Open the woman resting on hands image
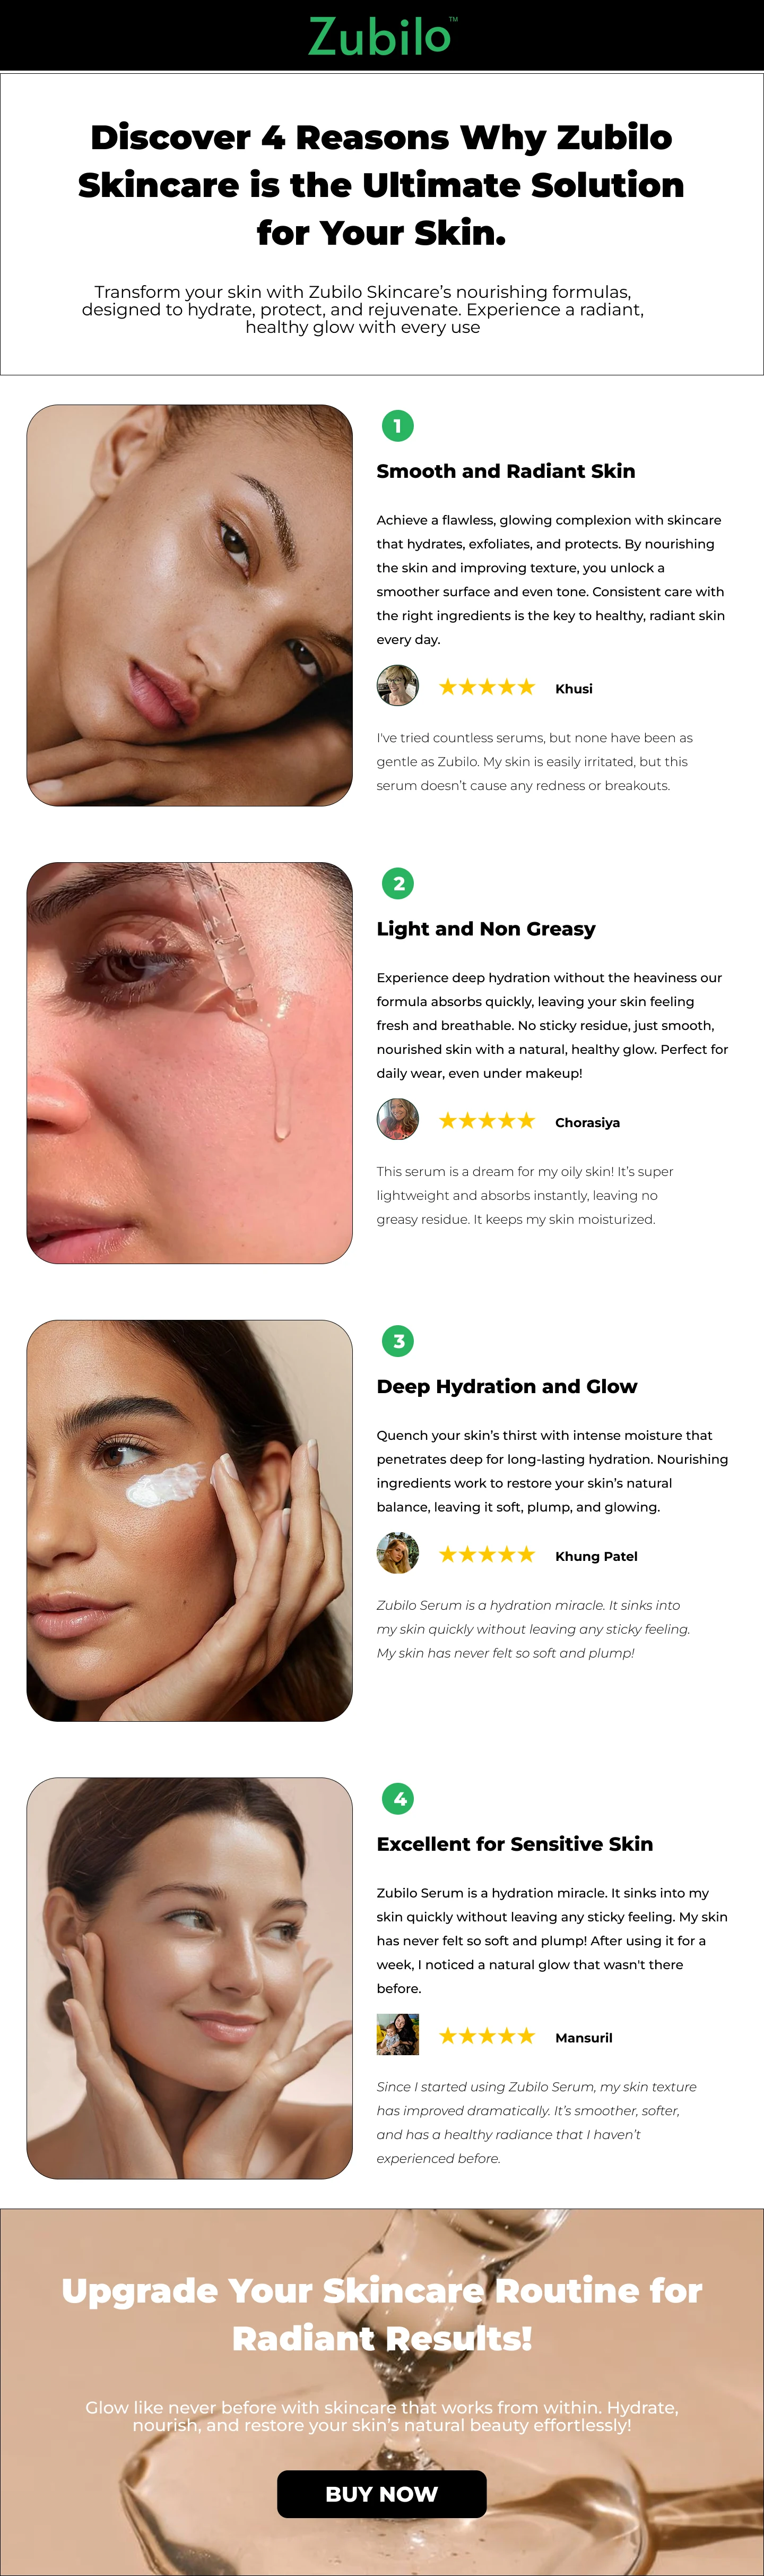764x2576 pixels. [190, 605]
